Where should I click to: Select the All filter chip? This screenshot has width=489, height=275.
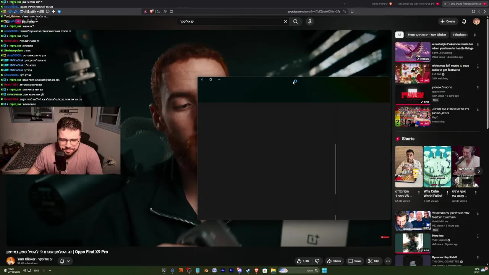[399, 35]
